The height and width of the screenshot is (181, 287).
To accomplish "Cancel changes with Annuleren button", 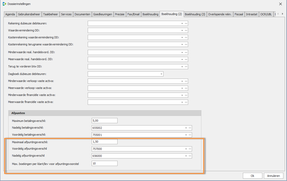I will coord(274,176).
